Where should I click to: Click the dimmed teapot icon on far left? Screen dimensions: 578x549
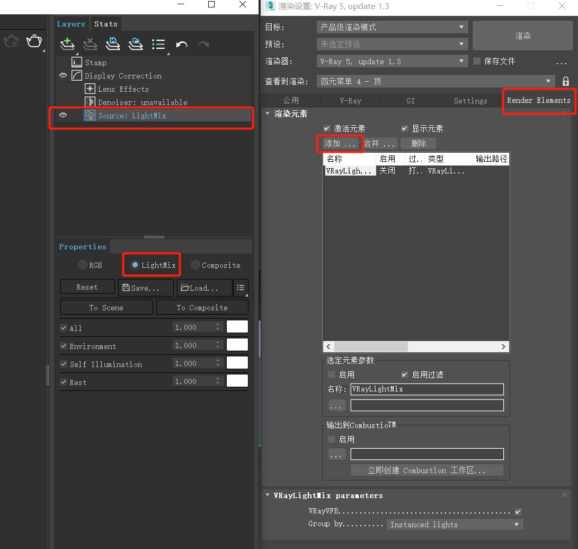click(x=12, y=41)
